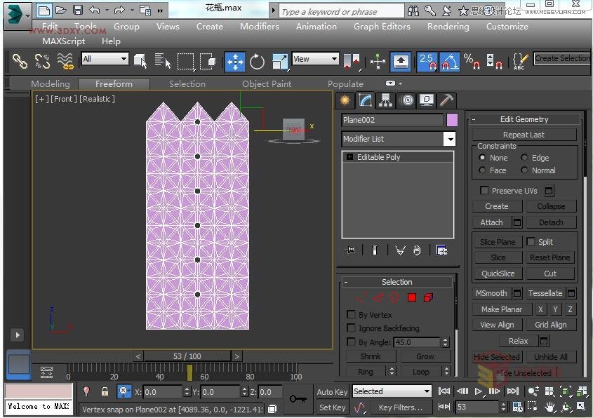The height and width of the screenshot is (418, 593).
Task: Select the Move tool in main toolbar
Action: tap(235, 62)
